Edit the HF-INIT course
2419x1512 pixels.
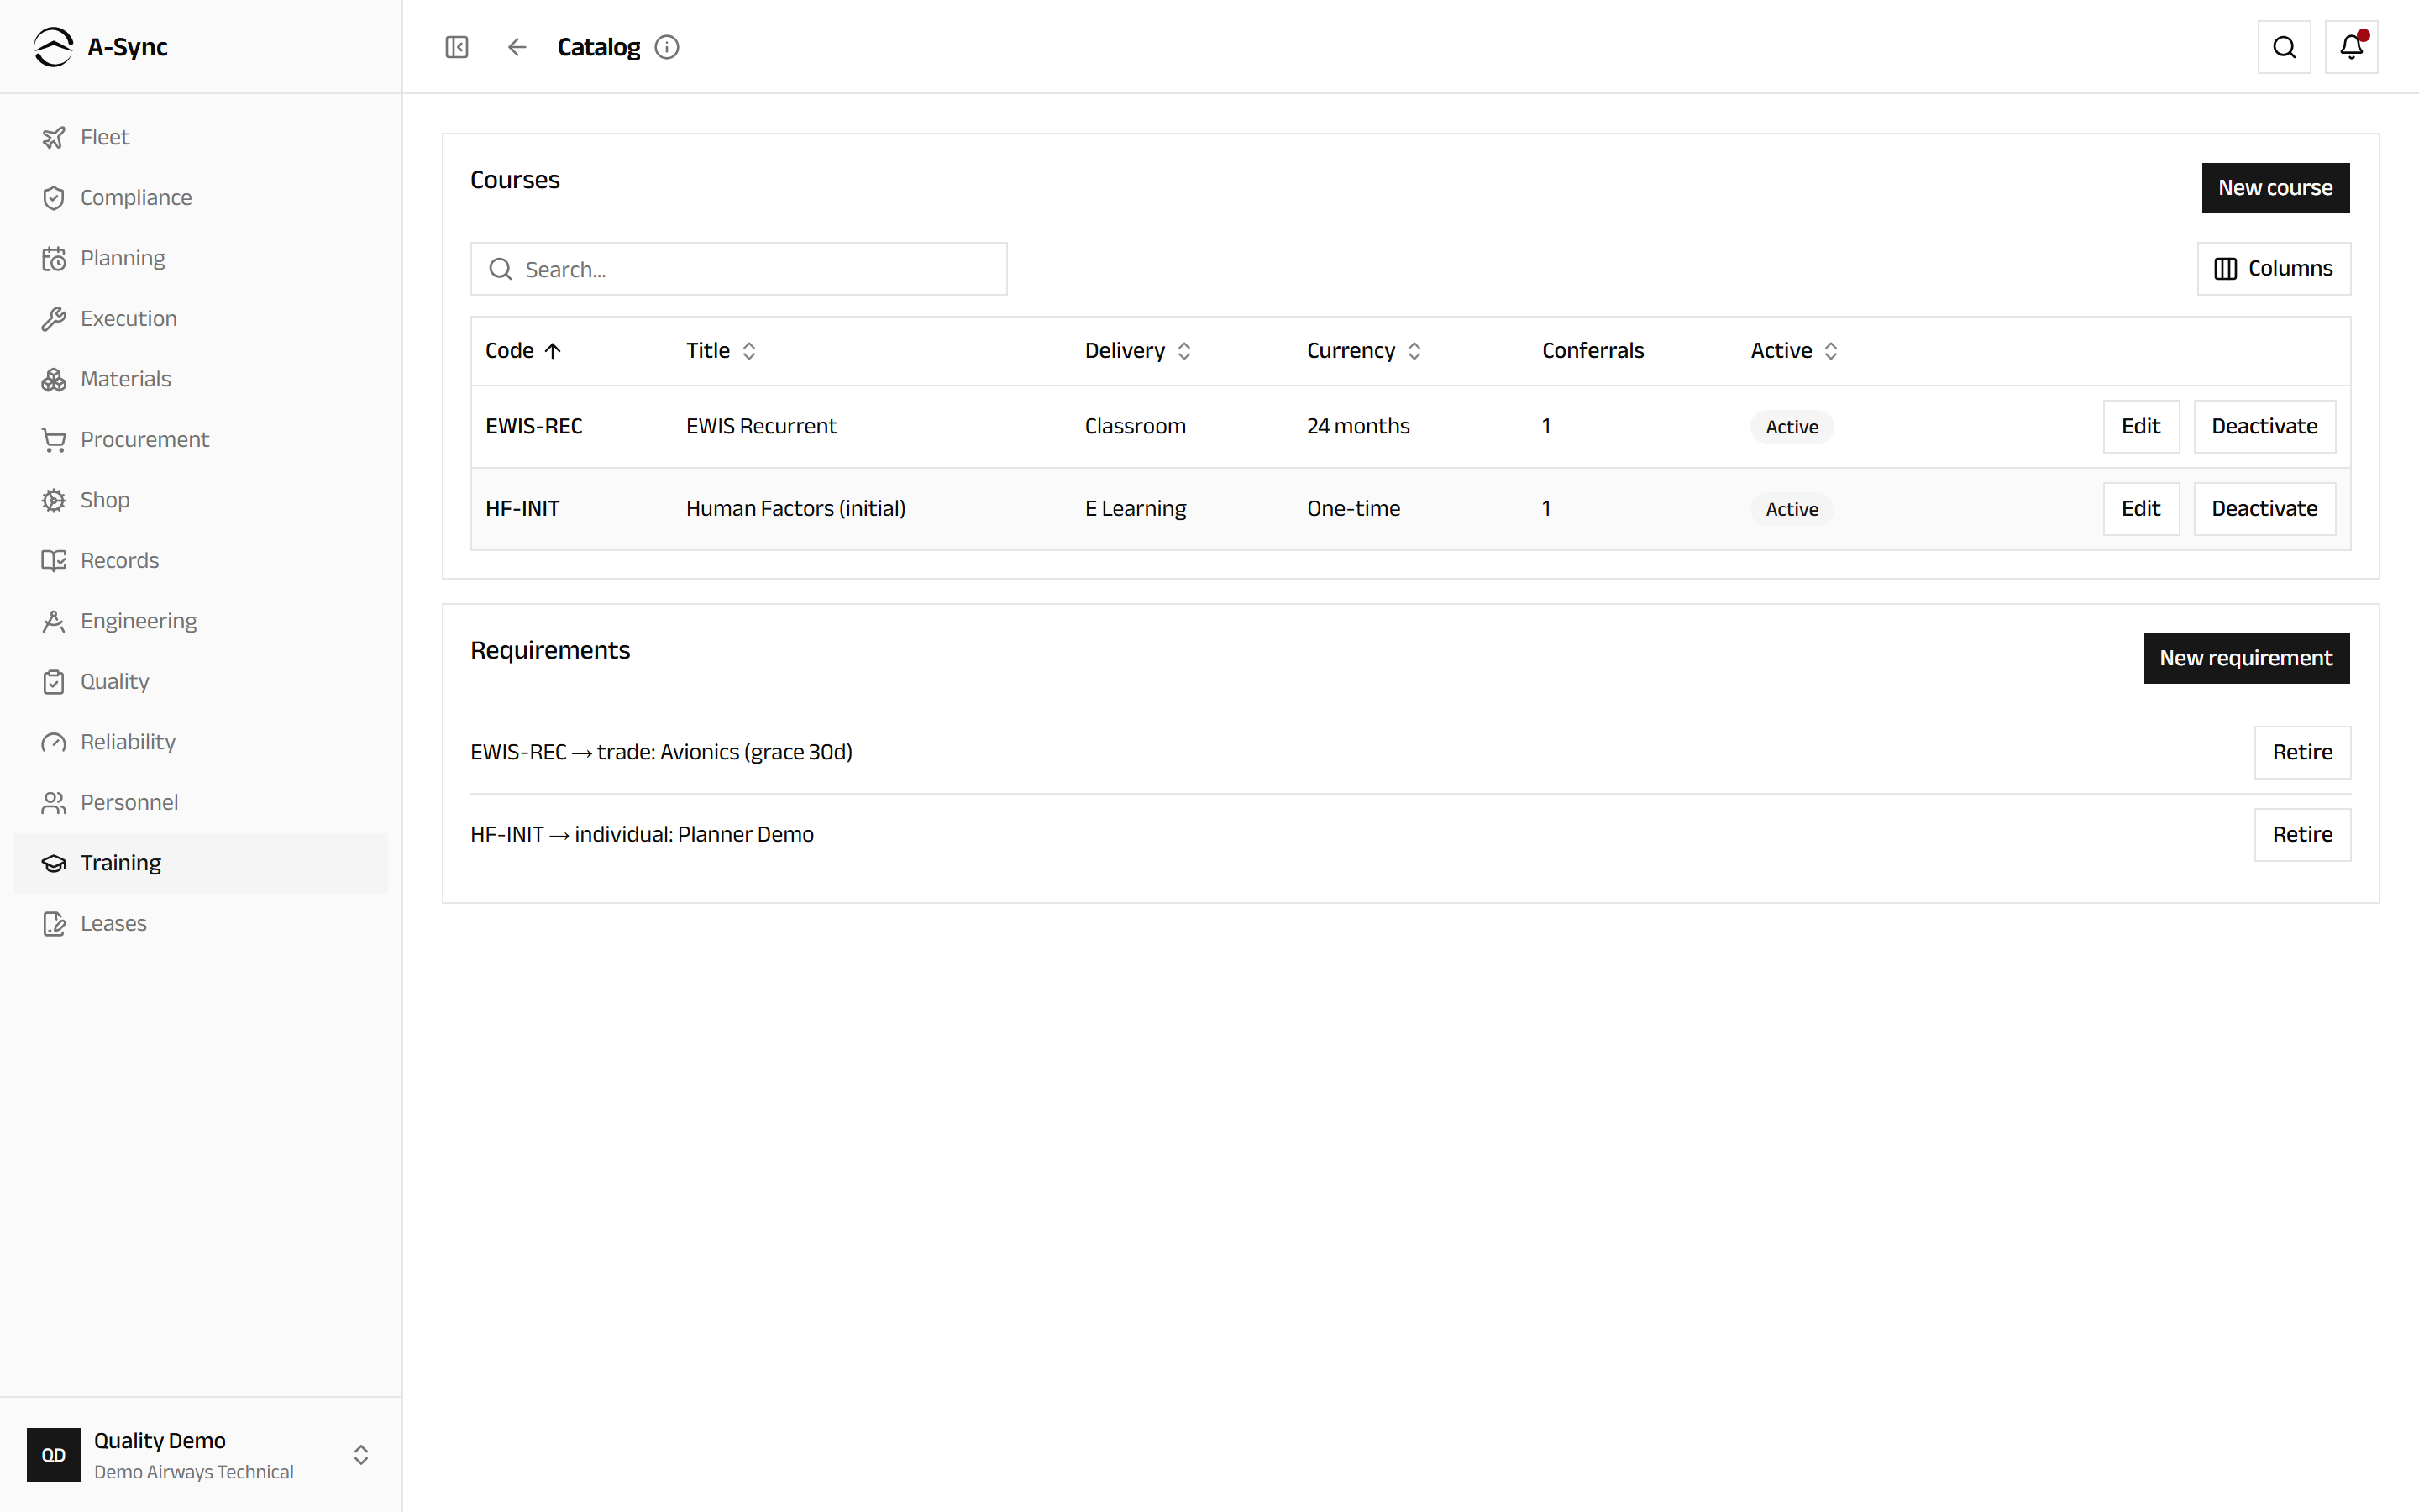point(2140,509)
